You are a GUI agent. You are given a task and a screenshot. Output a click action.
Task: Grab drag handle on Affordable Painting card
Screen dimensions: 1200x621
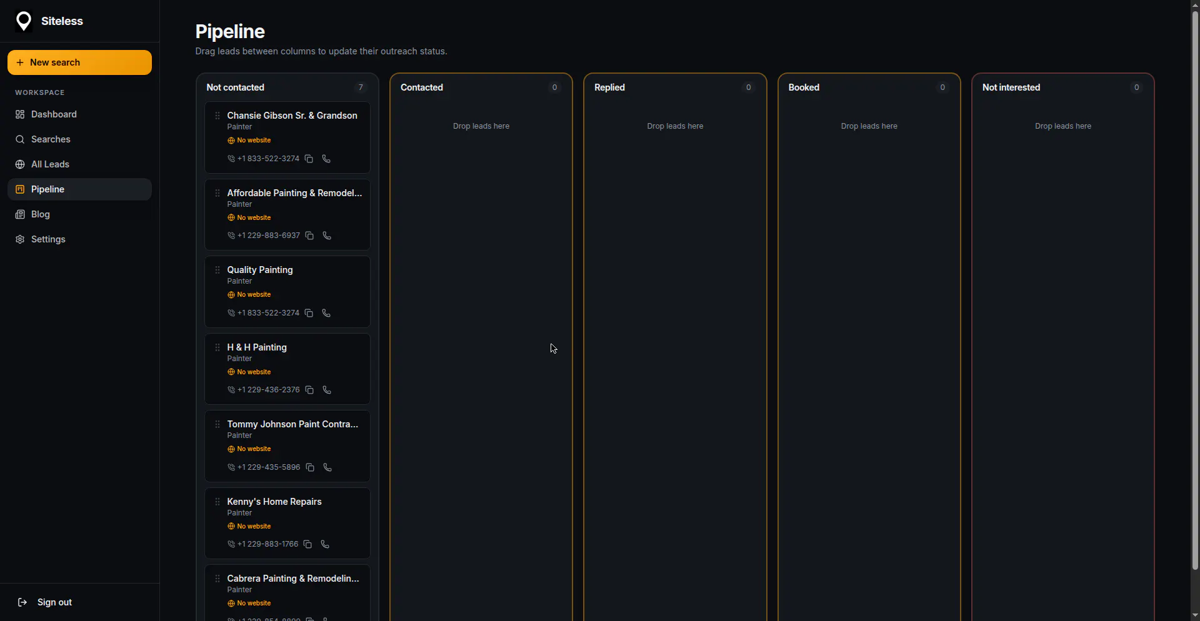click(x=217, y=193)
